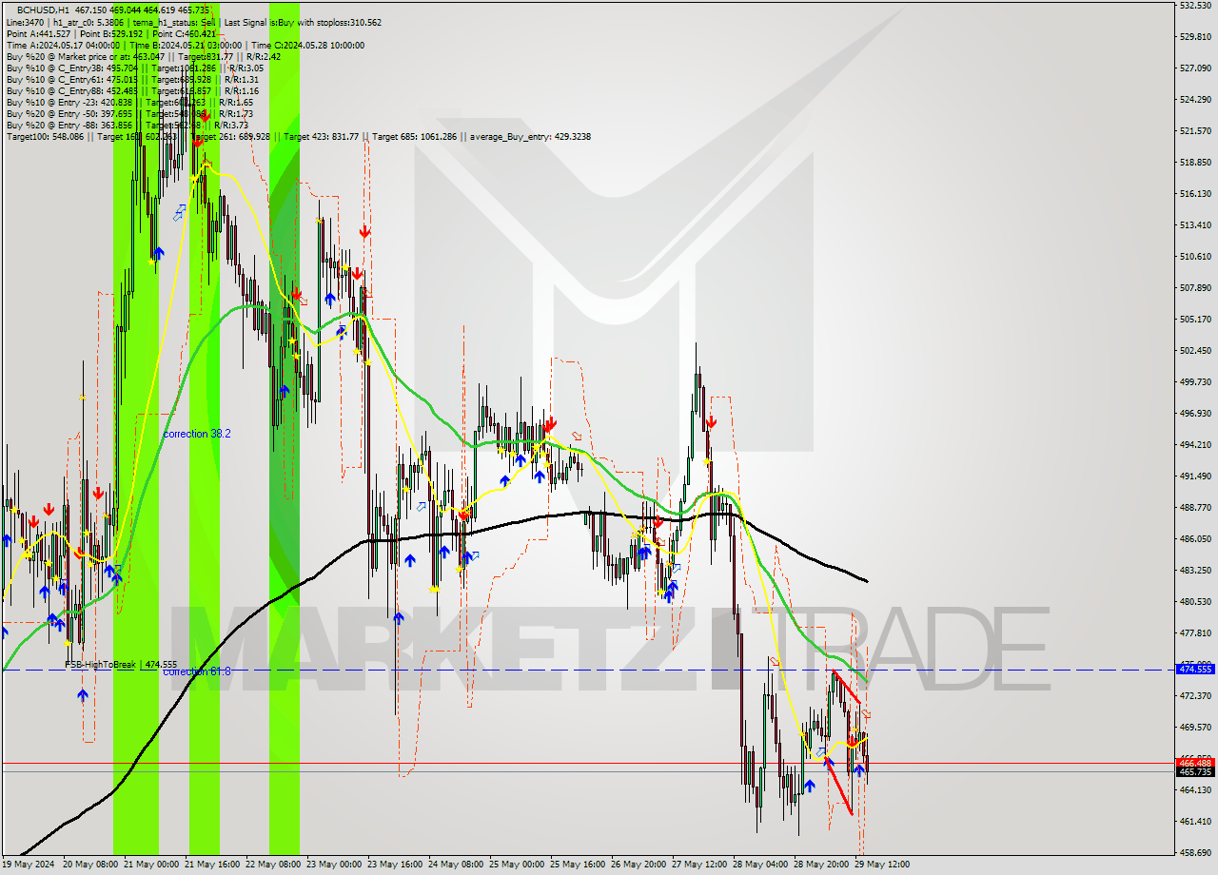Click the 'Point A:441.527' info line
This screenshot has height=875, width=1218.
[111, 33]
